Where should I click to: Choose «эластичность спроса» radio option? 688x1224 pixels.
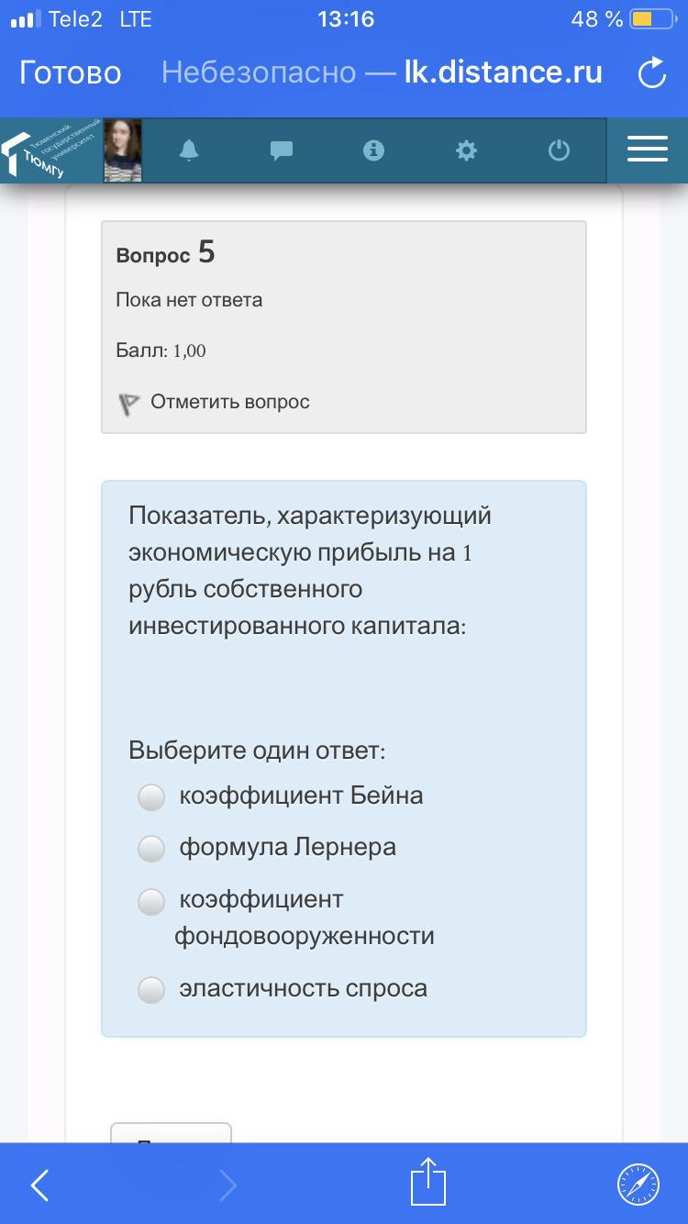click(151, 990)
